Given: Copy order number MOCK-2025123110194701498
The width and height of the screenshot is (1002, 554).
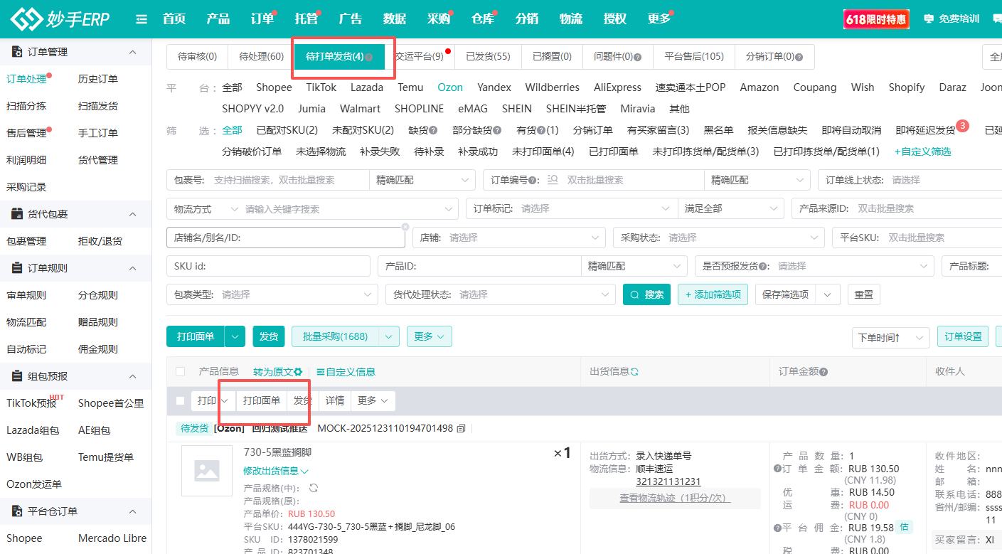Looking at the screenshot, I should (461, 428).
